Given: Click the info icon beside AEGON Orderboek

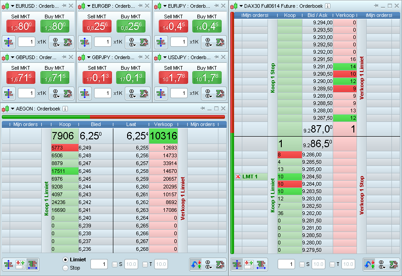Looking at the screenshot, I should [x=65, y=109].
